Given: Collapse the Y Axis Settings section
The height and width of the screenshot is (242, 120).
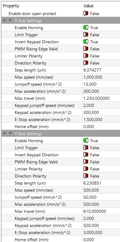Looking at the screenshot, I should click(x=10, y=133).
